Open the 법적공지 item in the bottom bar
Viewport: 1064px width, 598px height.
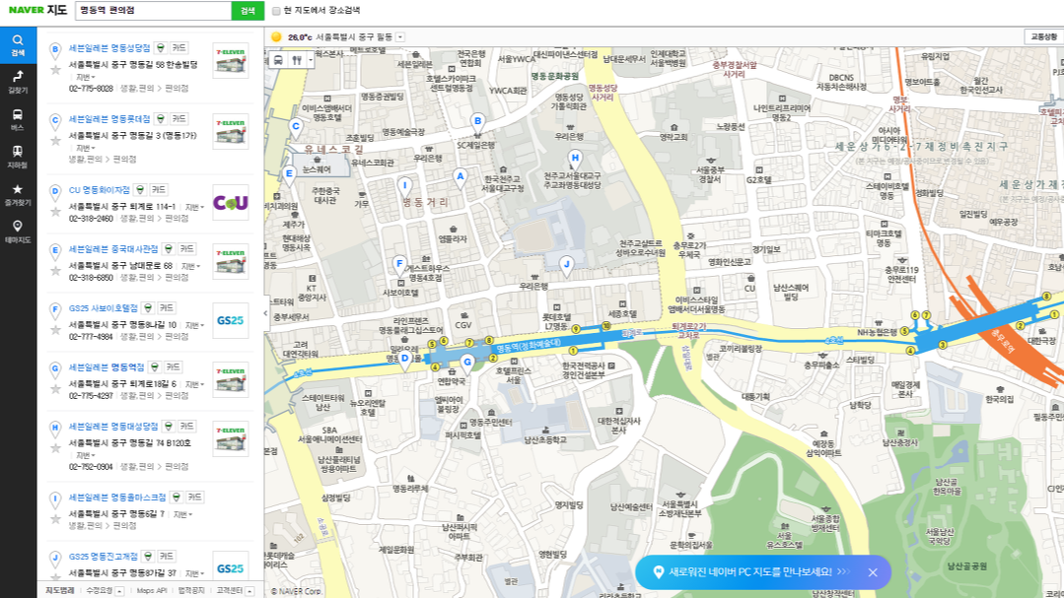point(191,591)
